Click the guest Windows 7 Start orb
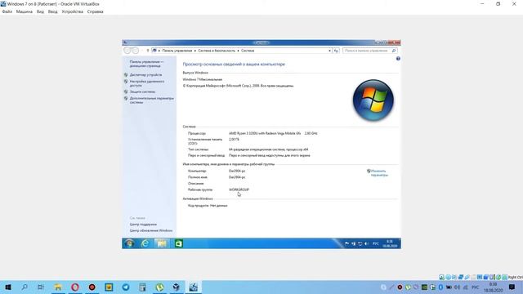Viewport: 523px width, 294px height. coord(129,243)
